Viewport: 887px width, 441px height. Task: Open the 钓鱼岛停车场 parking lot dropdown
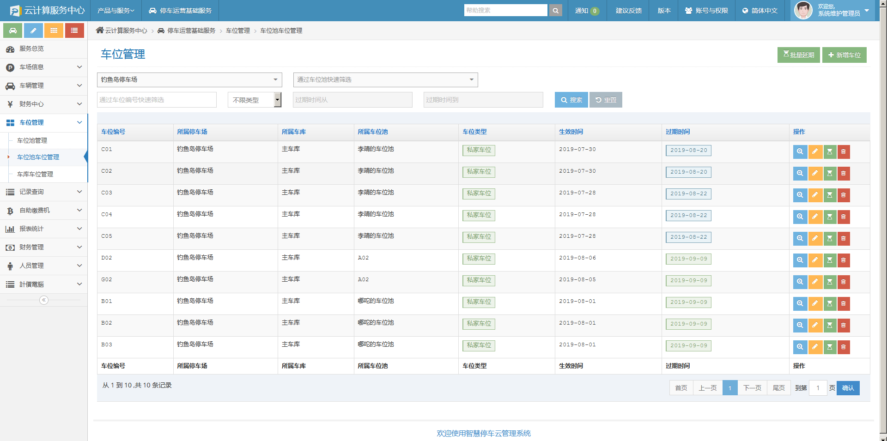[x=189, y=80]
